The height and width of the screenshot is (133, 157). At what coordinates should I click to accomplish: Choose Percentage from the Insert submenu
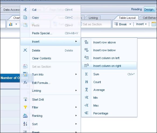tap(109, 113)
